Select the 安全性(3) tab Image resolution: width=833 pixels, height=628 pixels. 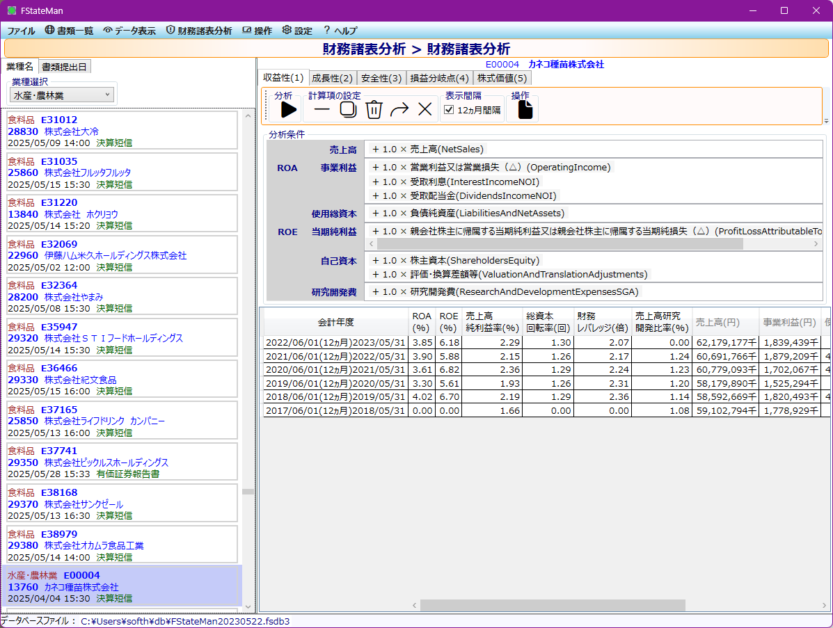click(x=381, y=78)
